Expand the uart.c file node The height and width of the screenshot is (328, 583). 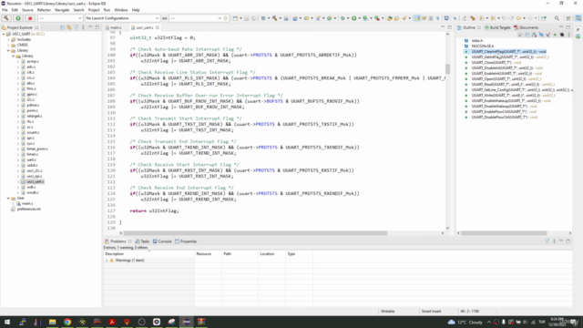click(18, 160)
